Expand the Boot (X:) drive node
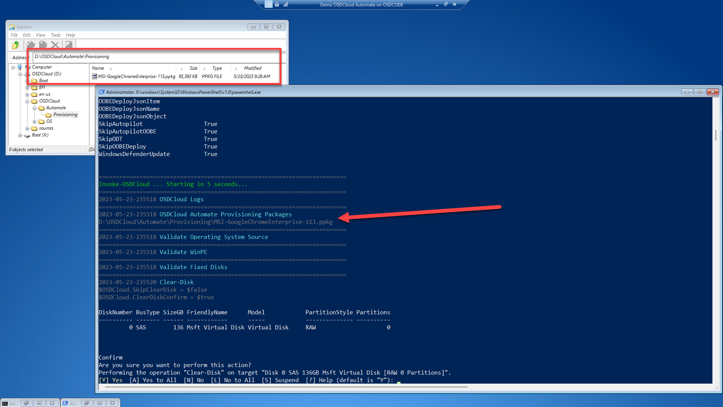Screen dimensions: 723x407 point(20,135)
